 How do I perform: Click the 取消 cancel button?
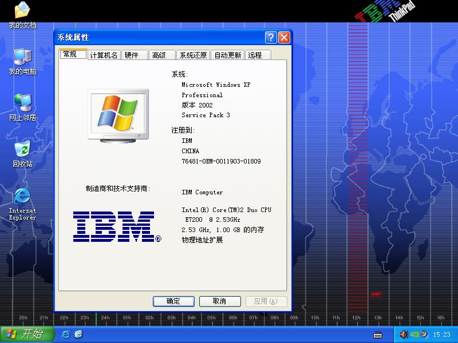[220, 301]
